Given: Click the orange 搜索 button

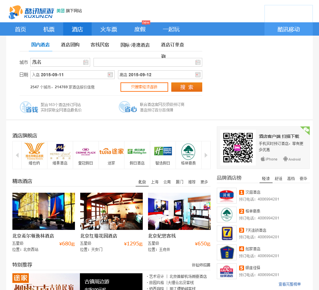Looking at the screenshot, I should tap(186, 87).
